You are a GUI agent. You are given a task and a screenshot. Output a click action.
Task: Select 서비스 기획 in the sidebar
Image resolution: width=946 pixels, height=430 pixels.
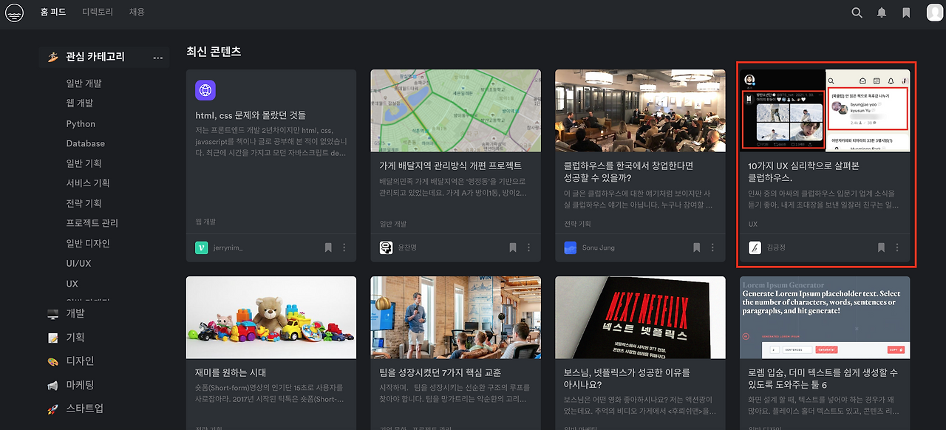(88, 183)
